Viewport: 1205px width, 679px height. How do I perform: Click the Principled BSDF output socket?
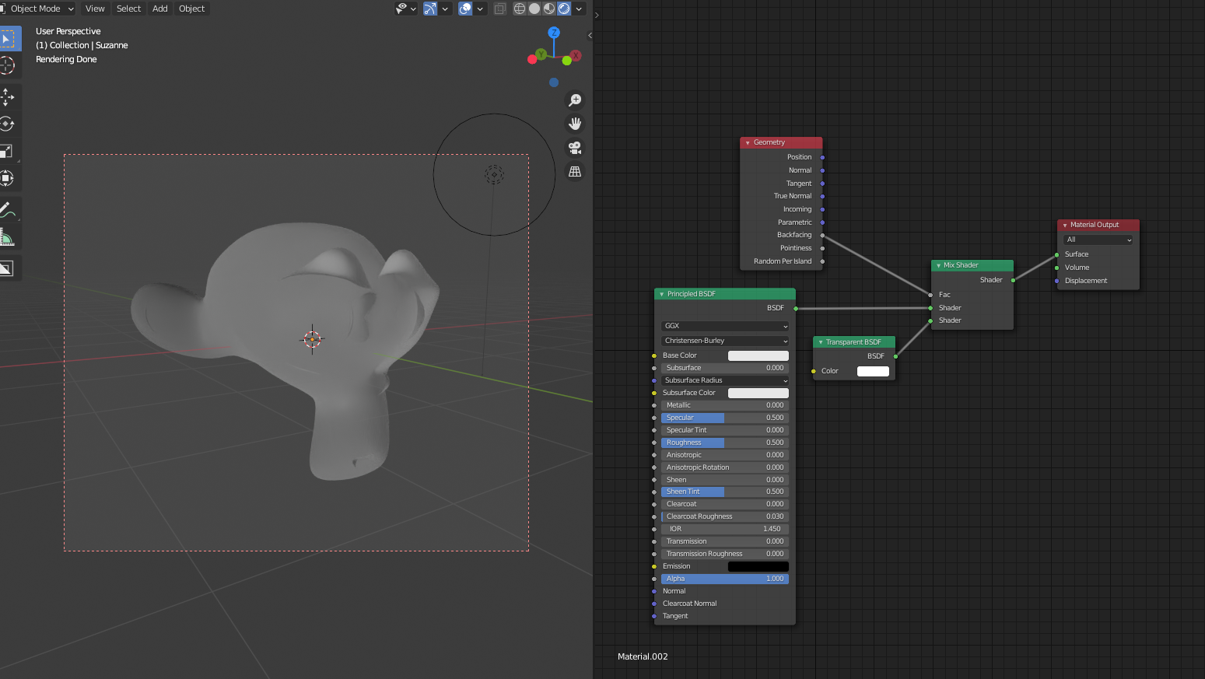796,308
